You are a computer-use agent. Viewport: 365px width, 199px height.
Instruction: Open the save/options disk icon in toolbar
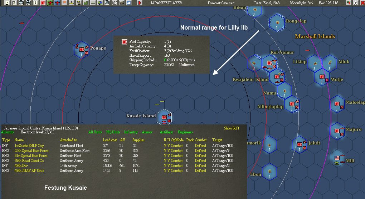click(7, 3)
